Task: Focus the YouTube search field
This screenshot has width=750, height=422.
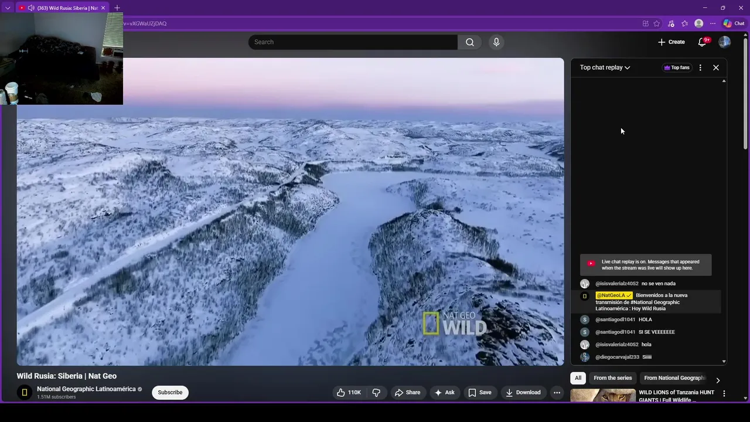Action: pos(353,42)
